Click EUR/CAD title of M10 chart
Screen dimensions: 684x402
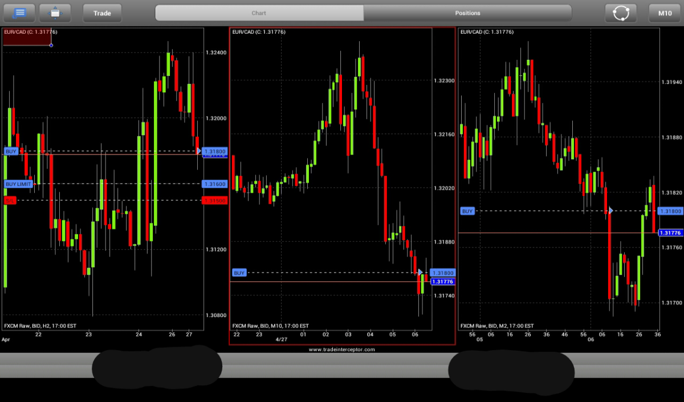click(x=259, y=32)
